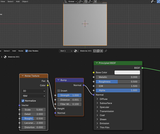Browse materials with the sphere icon

coord(76,51)
